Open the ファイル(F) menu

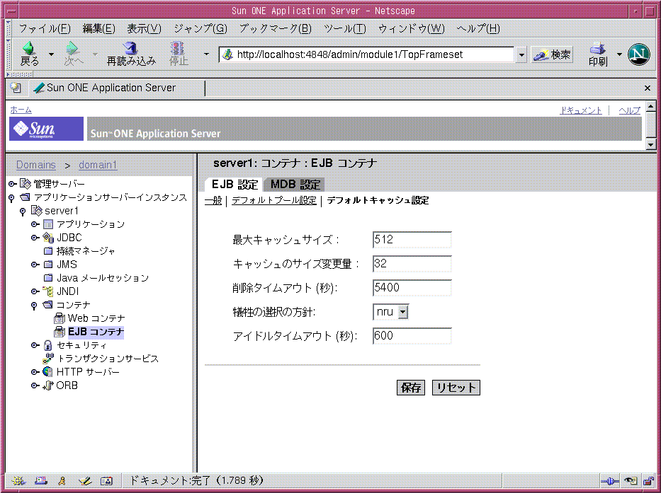[x=44, y=28]
